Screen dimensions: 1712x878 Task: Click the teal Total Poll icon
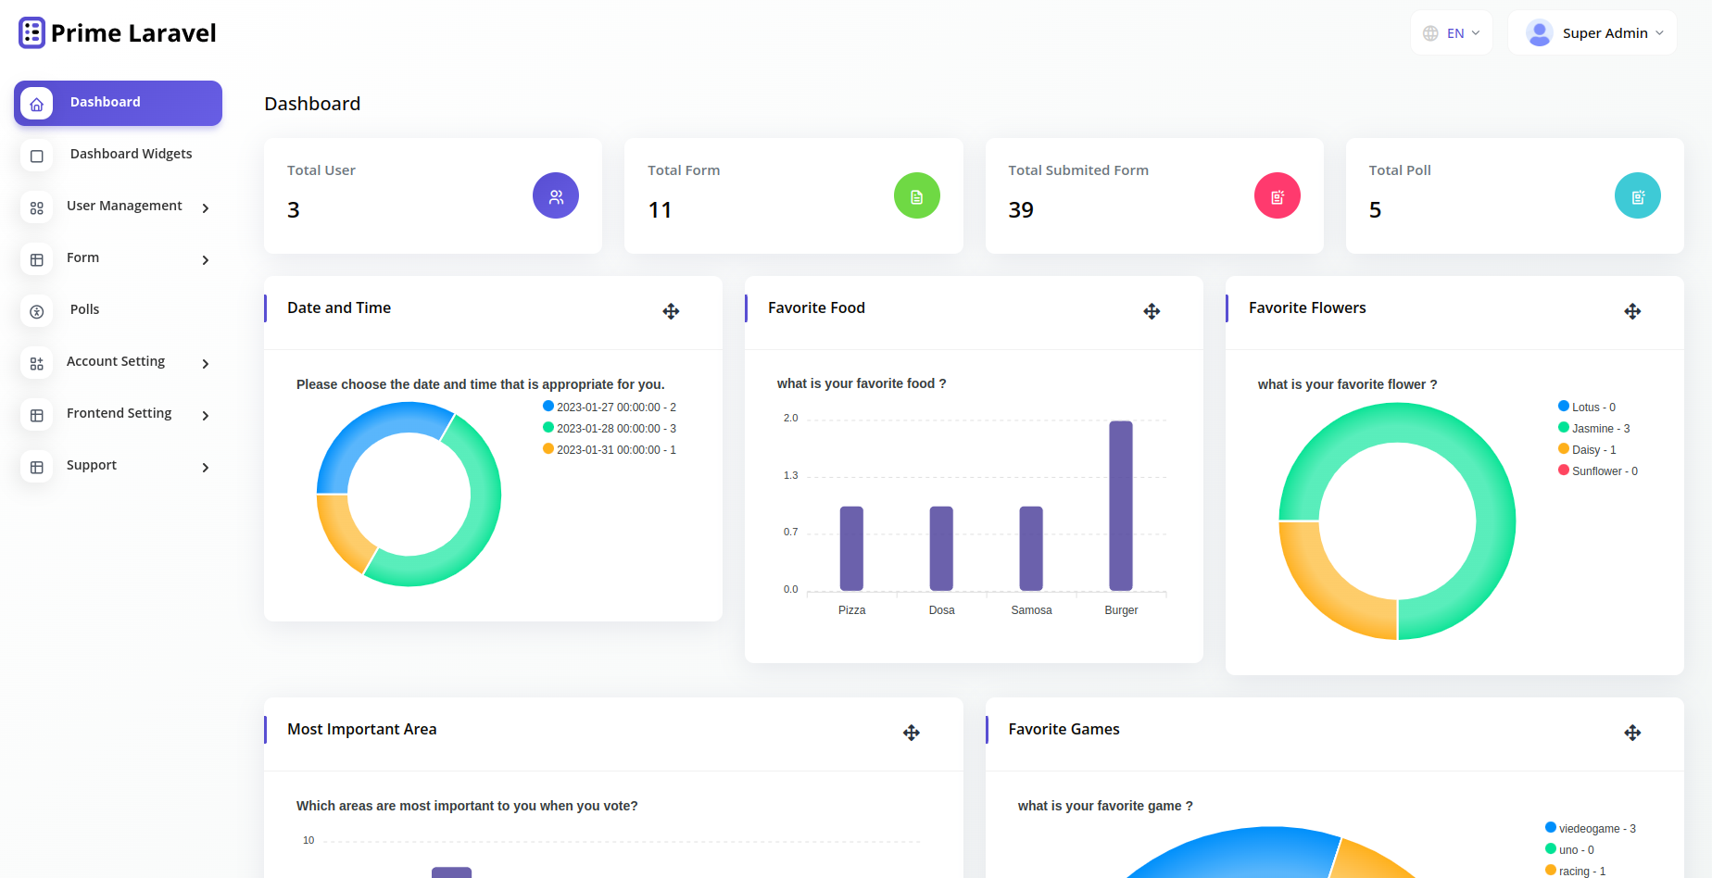1637,196
